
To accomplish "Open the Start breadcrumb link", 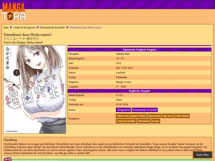I will click(6, 27).
